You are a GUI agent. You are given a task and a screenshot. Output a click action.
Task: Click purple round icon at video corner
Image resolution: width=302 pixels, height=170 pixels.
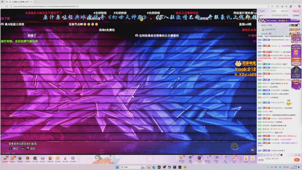point(253,150)
